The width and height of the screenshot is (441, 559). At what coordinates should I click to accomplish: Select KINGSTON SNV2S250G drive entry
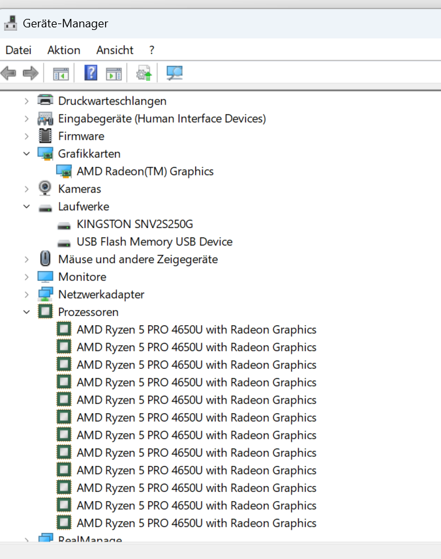click(x=135, y=224)
